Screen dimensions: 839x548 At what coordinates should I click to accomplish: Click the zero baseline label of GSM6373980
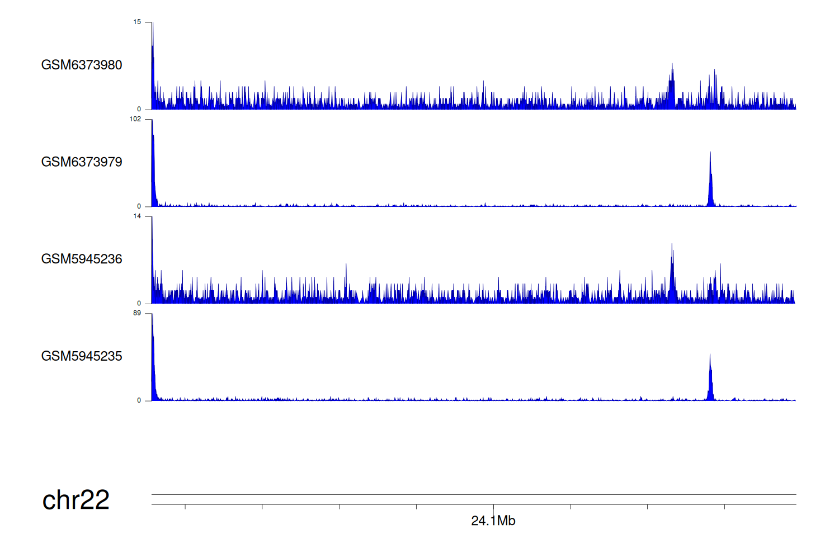pyautogui.click(x=139, y=110)
